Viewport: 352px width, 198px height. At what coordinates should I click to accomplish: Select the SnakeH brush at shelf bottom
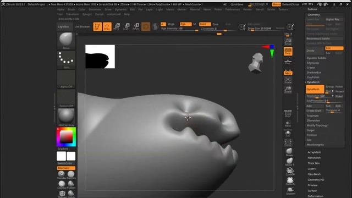point(290,191)
